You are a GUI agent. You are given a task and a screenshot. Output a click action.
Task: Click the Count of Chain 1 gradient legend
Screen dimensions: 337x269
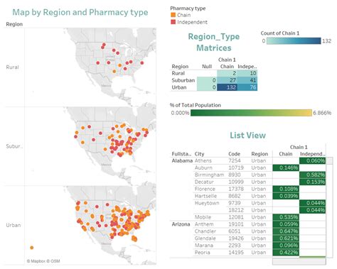[294, 41]
